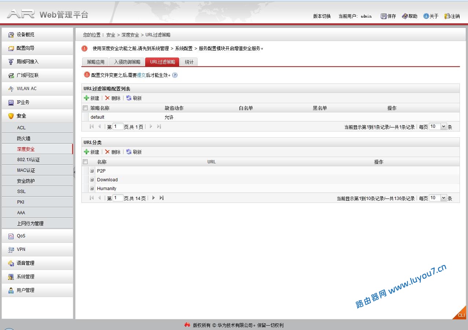468x330 pixels.
Task: Click the 提交 link in the notice
Action: pyautogui.click(x=141, y=75)
